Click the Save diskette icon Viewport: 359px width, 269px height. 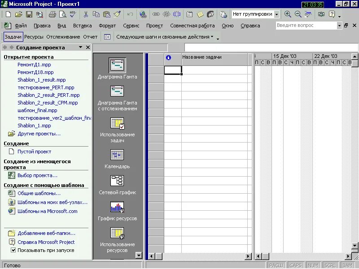point(29,14)
